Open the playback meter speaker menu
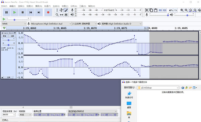201x122 pixels. point(72,14)
